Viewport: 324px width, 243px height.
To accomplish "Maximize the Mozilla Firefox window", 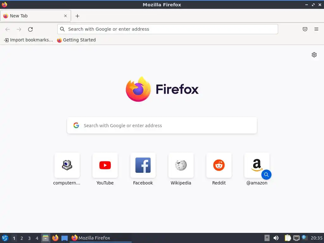I will [313, 5].
